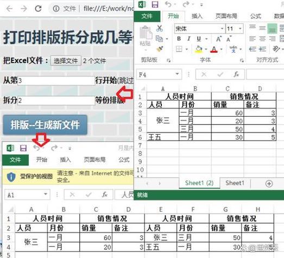Click the 选择文件 button
Image resolution: width=284 pixels, height=258 pixels.
coord(66,61)
